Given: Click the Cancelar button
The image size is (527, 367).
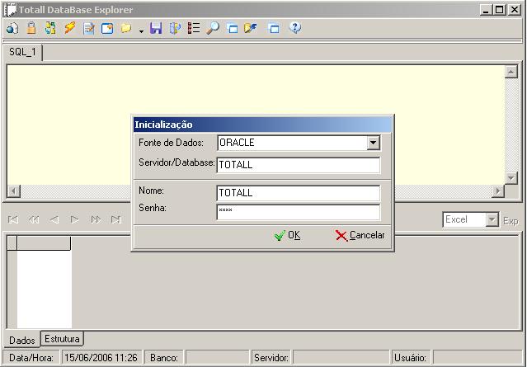Looking at the screenshot, I should tap(360, 235).
